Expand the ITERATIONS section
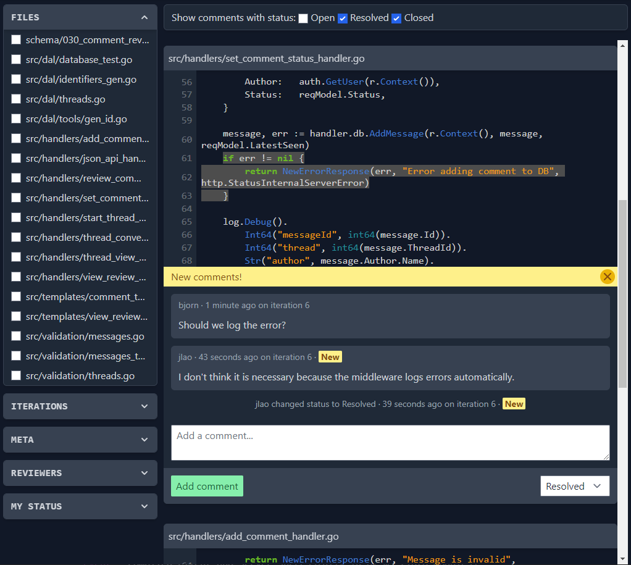The image size is (631, 565). (80, 406)
